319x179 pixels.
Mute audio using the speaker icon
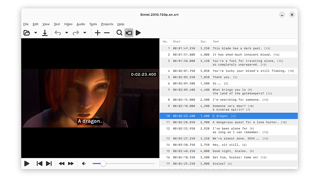84,164
